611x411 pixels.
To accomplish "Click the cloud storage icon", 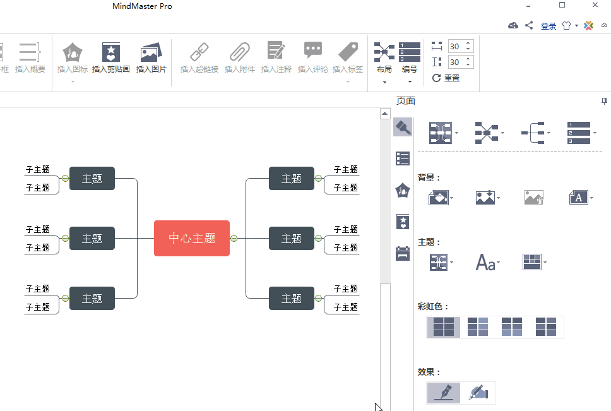I will pos(513,26).
